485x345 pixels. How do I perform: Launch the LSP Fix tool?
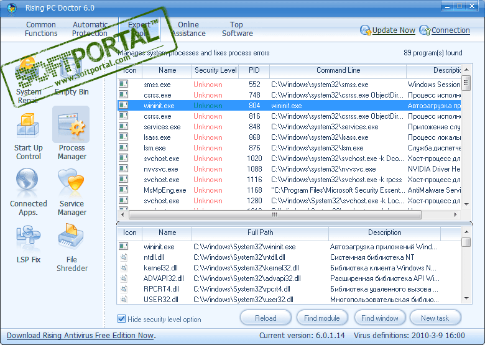pyautogui.click(x=28, y=244)
